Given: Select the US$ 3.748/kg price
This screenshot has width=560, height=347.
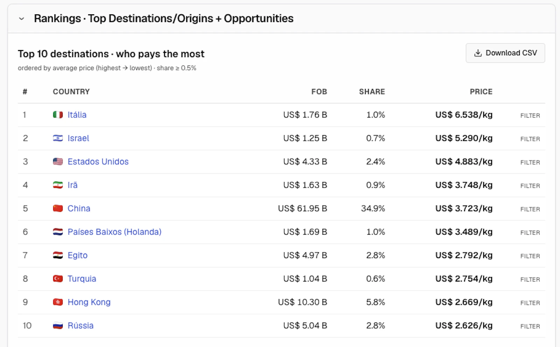Looking at the screenshot, I should pos(464,185).
